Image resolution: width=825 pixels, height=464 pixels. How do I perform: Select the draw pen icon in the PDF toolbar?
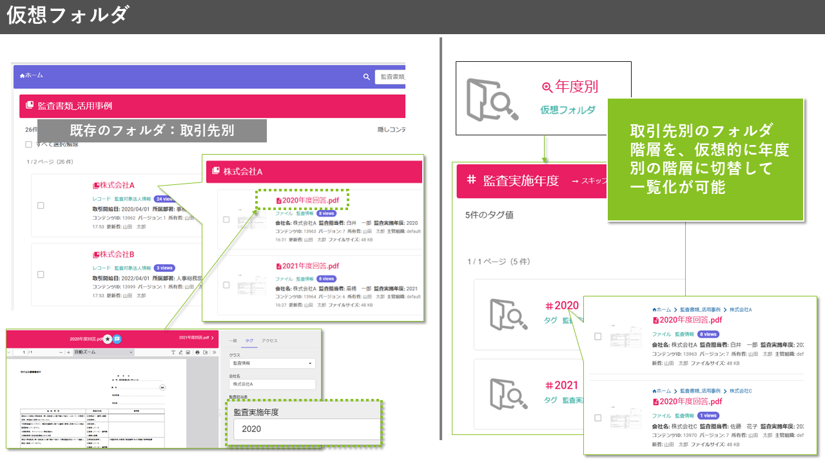tap(181, 353)
